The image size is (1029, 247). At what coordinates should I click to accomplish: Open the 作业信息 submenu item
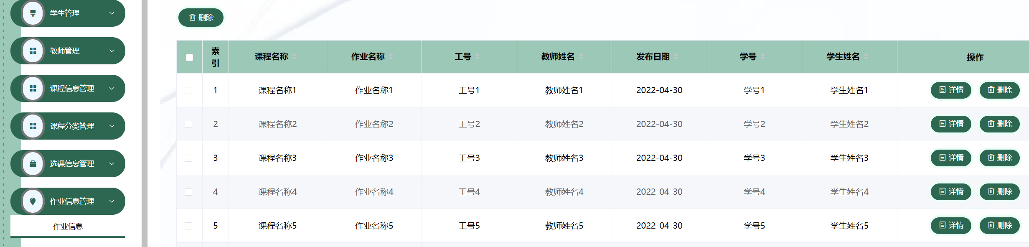[x=68, y=227]
